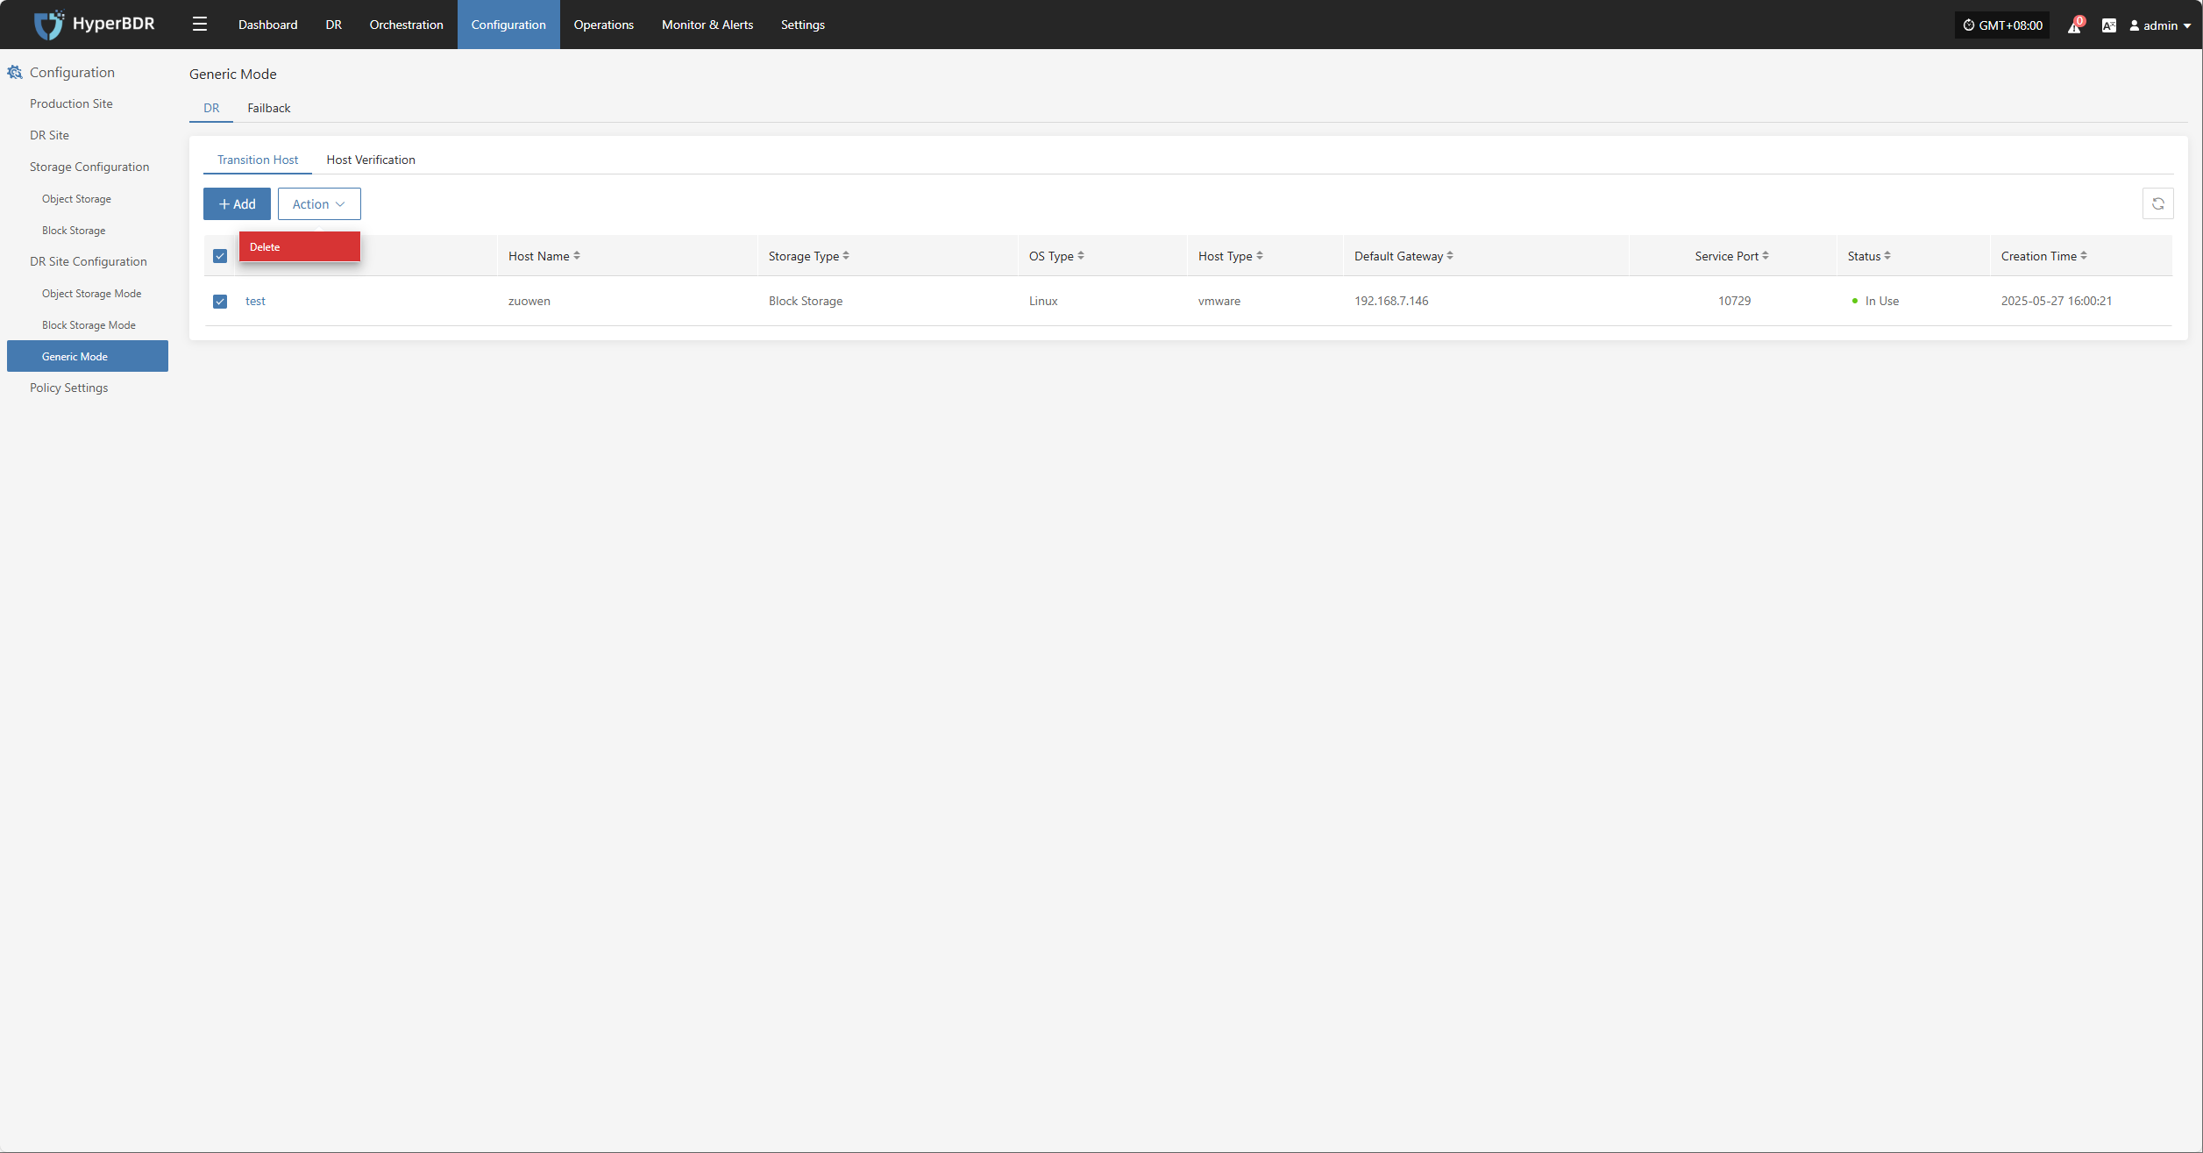Open Object Storage sidebar item

pyautogui.click(x=76, y=199)
